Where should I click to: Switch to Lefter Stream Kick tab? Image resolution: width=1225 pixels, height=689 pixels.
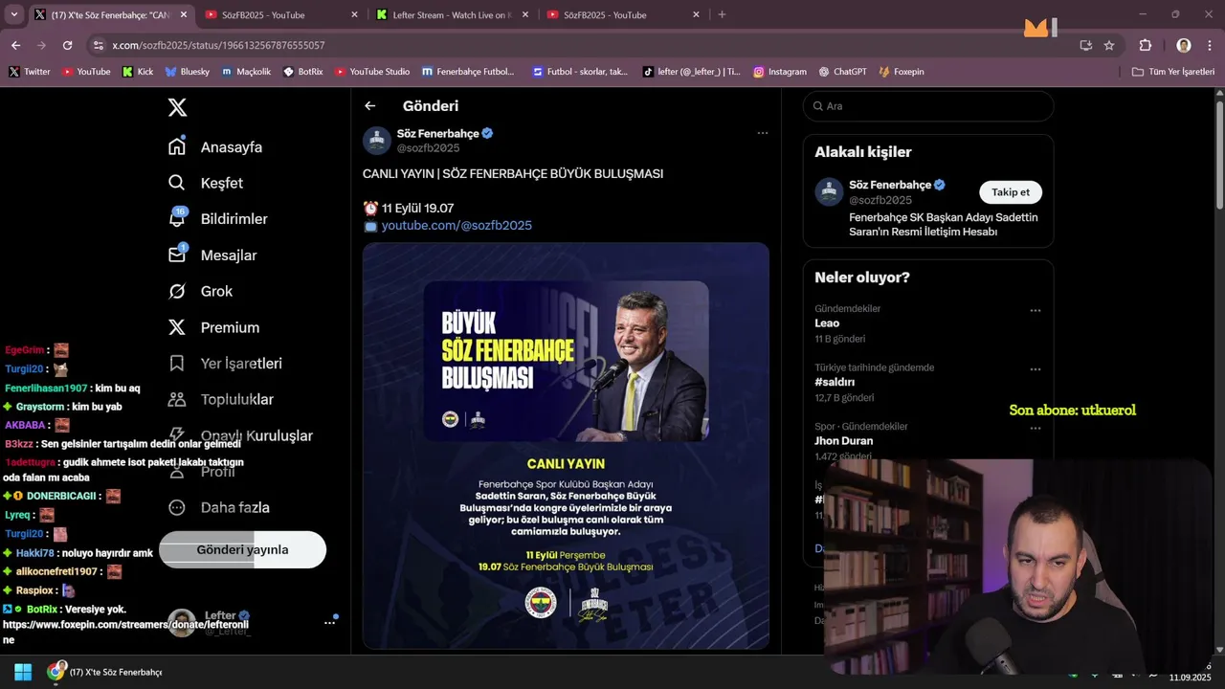[452, 14]
